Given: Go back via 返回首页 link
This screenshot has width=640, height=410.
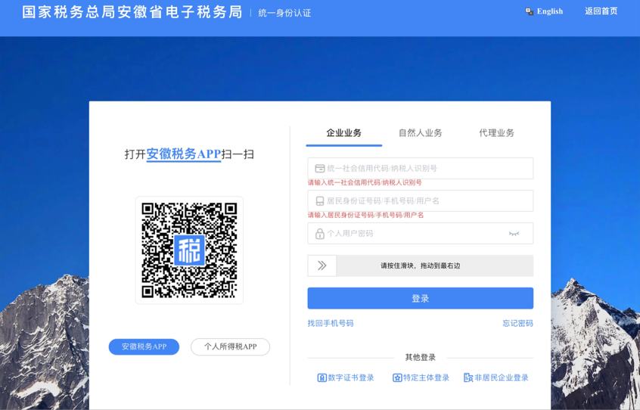Looking at the screenshot, I should (x=601, y=11).
